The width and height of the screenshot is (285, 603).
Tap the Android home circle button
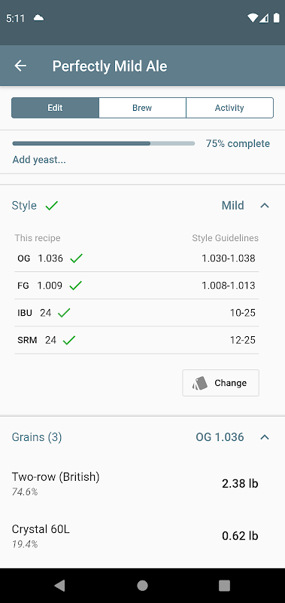coord(142,586)
